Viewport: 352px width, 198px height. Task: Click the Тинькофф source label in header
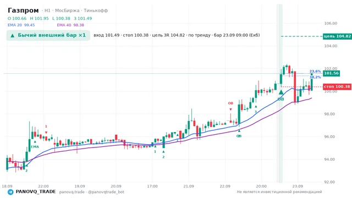click(96, 10)
